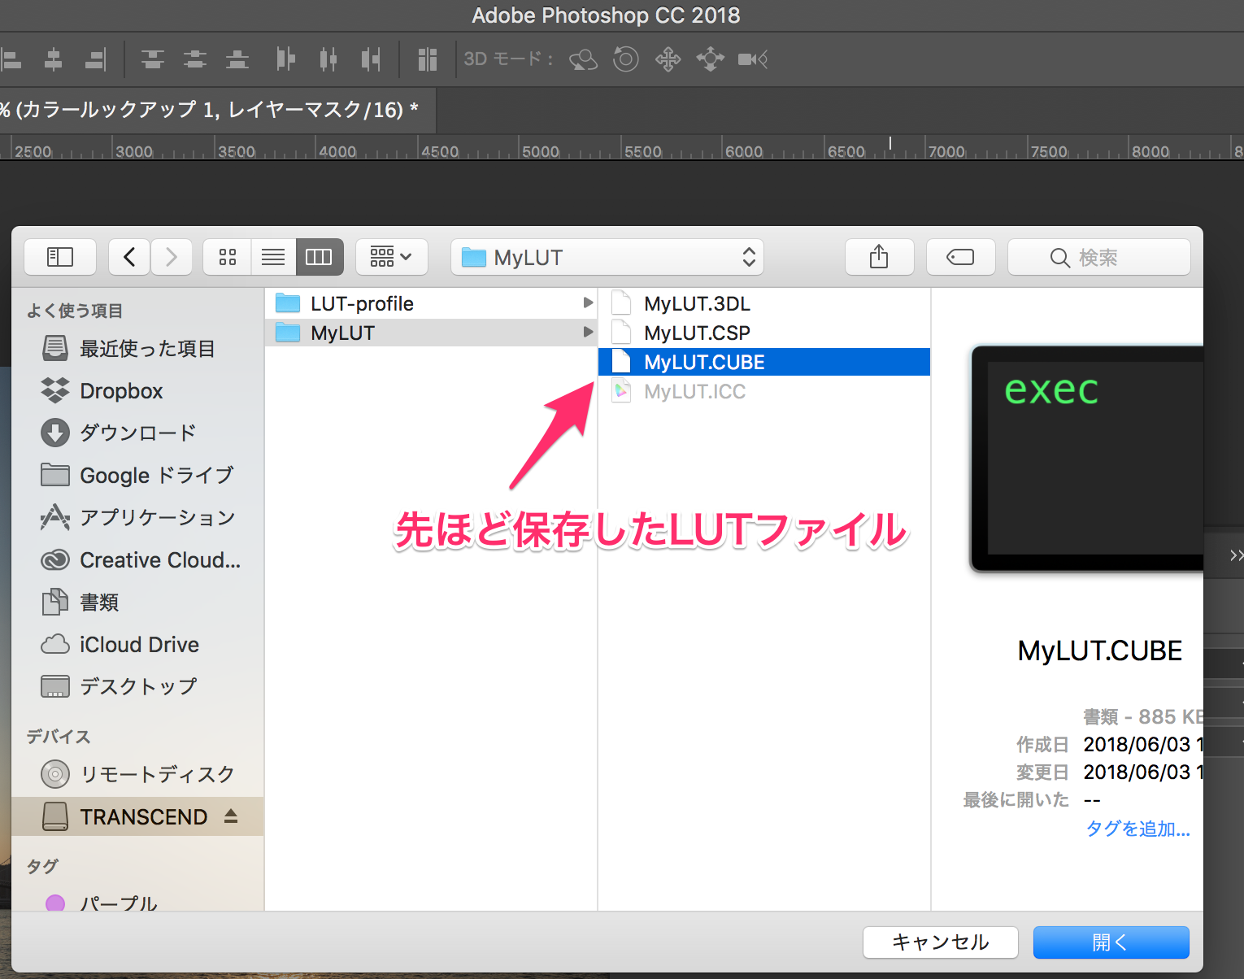The image size is (1244, 979).
Task: Click the share button
Action: [879, 258]
